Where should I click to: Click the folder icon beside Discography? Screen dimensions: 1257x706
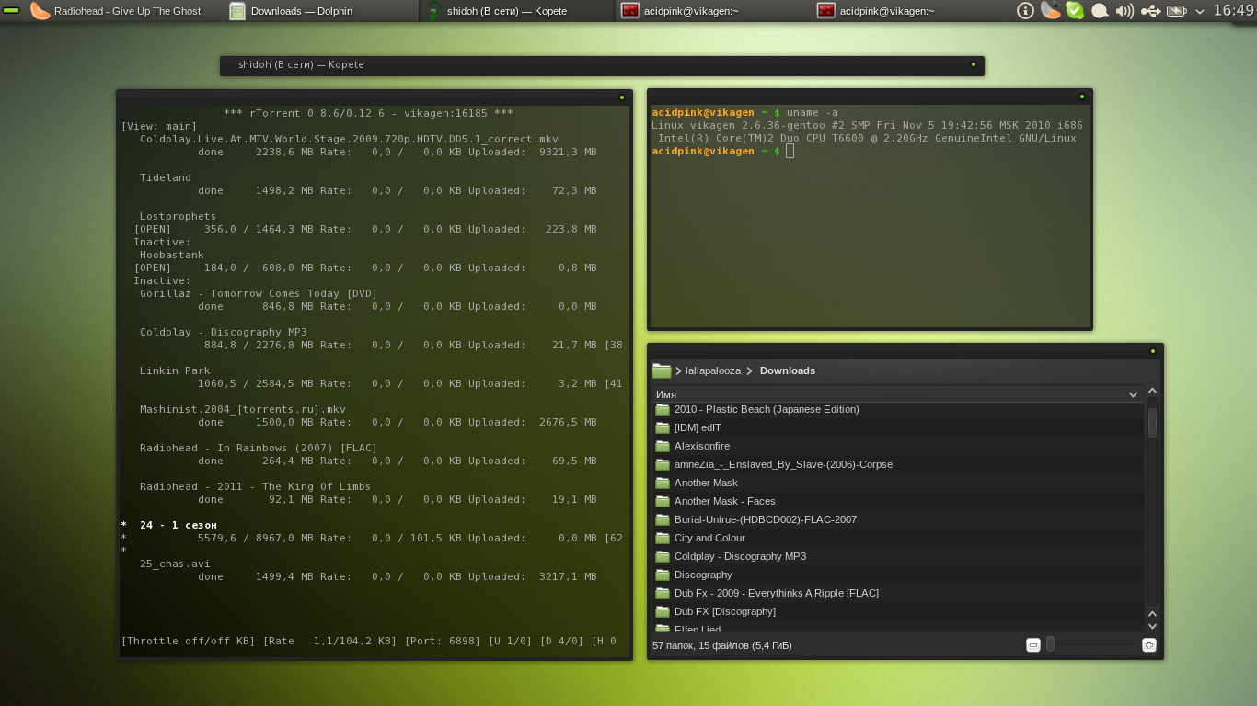662,575
